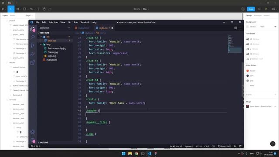Viewport: 279px width, 157px height.
Task: Open Figma file name Site dropdown
Action: (x=146, y=9)
